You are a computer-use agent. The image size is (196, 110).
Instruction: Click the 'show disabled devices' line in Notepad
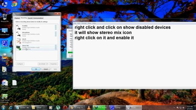click(123, 27)
